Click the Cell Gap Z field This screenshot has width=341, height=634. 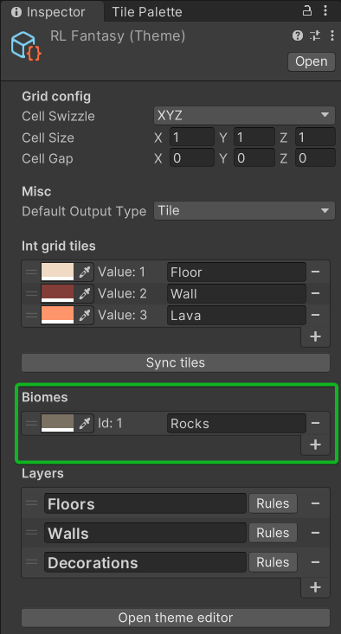tap(315, 158)
